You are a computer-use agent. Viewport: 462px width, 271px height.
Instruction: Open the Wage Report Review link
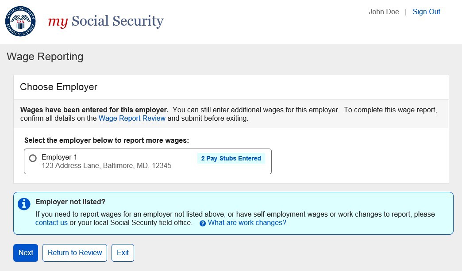pos(132,118)
